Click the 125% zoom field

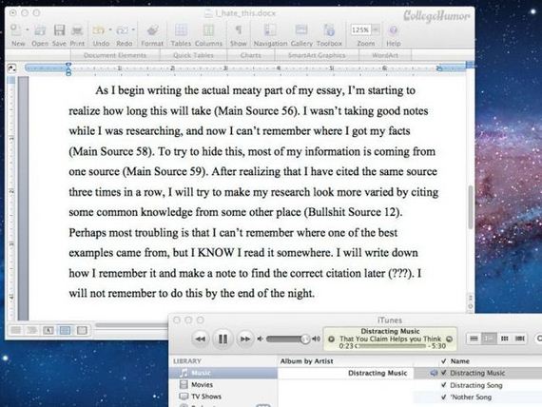[360, 29]
